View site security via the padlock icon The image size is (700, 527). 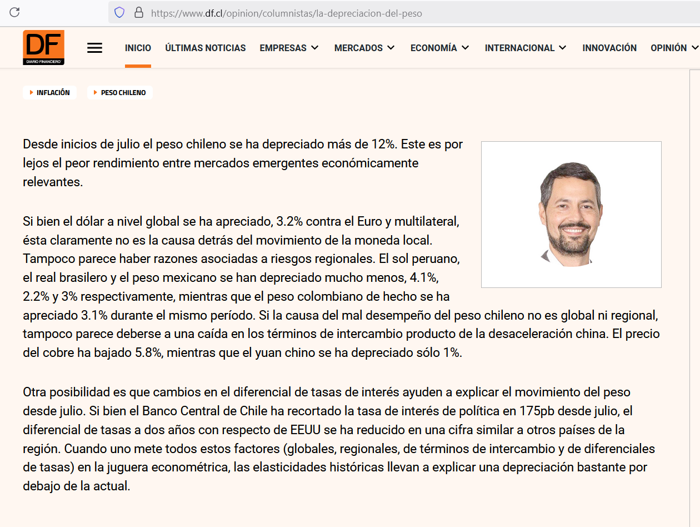click(x=138, y=12)
